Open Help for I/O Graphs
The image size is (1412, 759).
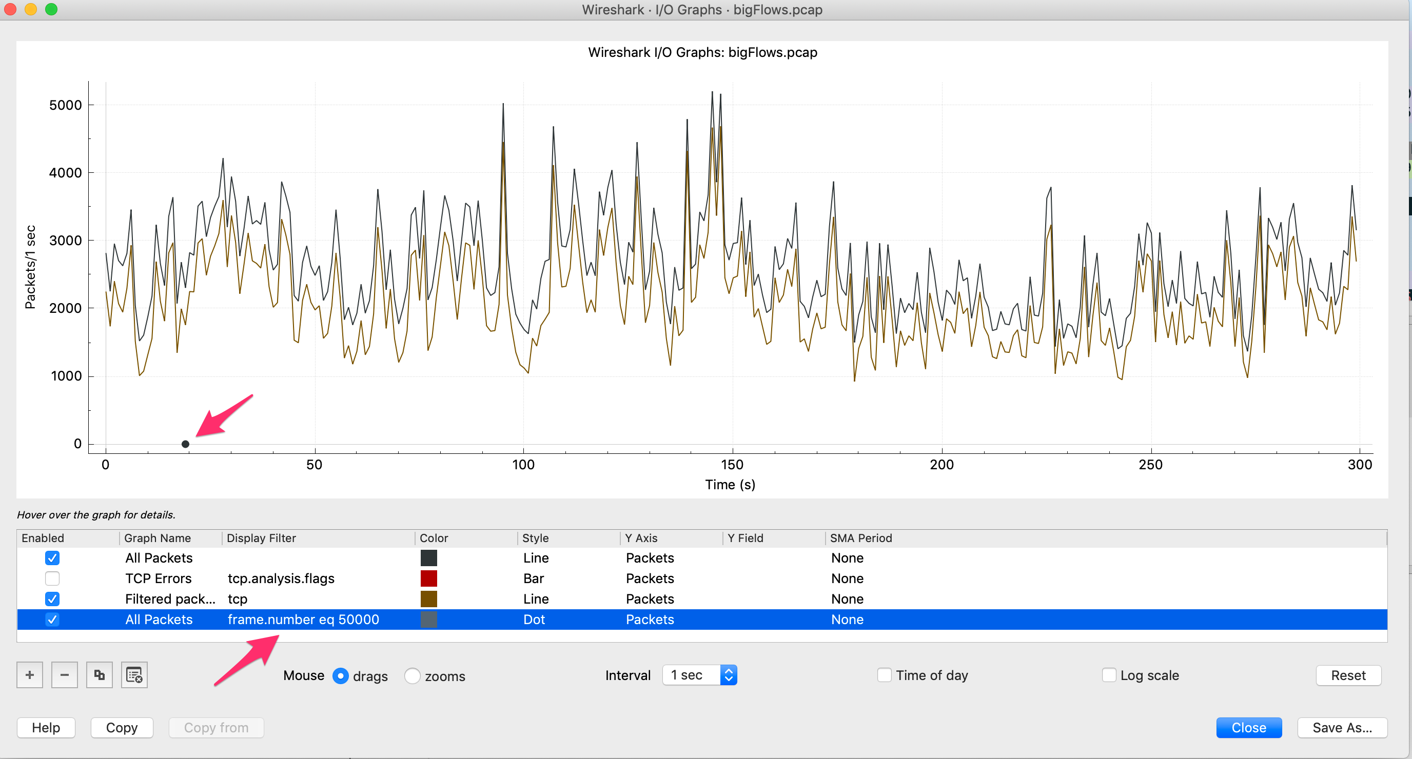46,727
